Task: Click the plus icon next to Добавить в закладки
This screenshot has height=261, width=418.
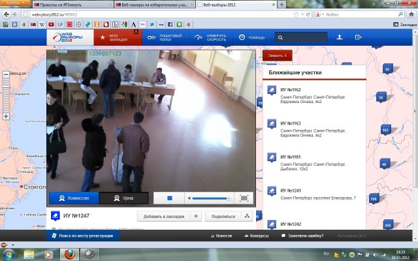Action: pyautogui.click(x=196, y=216)
